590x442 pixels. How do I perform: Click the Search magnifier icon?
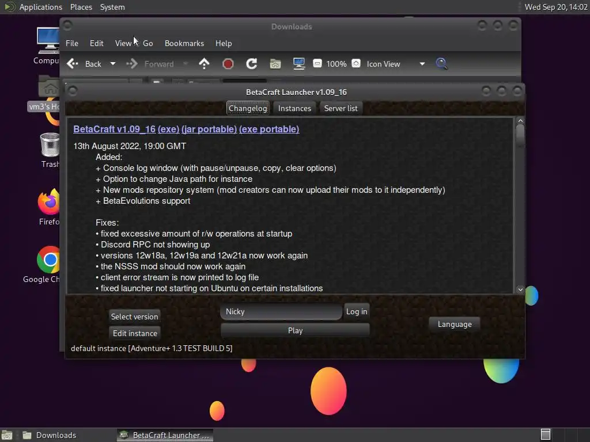tap(441, 63)
